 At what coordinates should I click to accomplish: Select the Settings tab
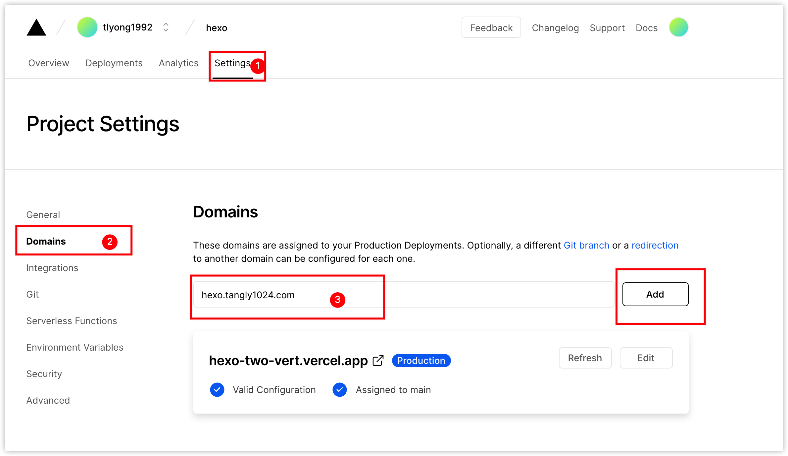(232, 63)
